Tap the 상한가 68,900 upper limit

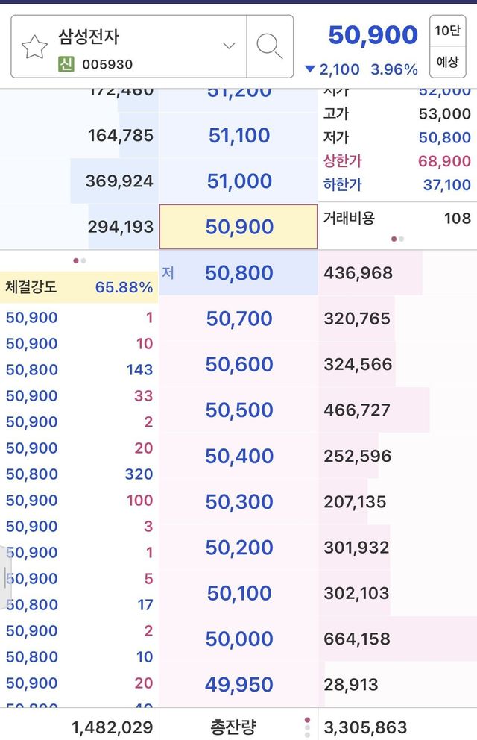[397, 161]
